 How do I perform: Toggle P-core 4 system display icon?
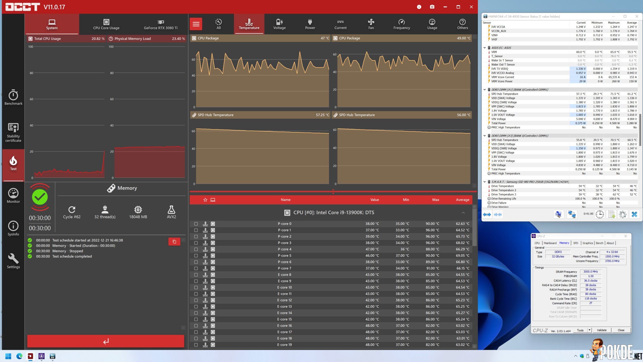pyautogui.click(x=213, y=249)
